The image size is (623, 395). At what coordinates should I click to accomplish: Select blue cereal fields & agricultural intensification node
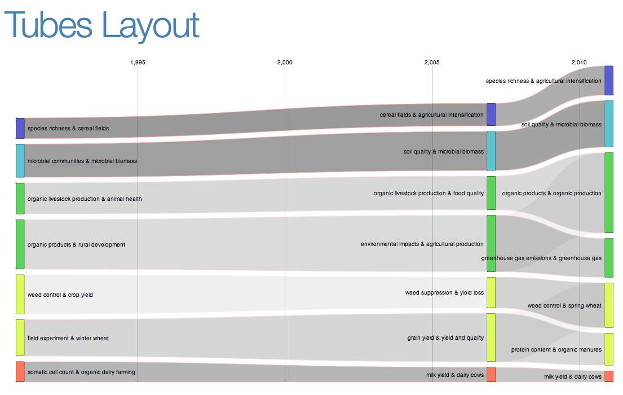(491, 115)
